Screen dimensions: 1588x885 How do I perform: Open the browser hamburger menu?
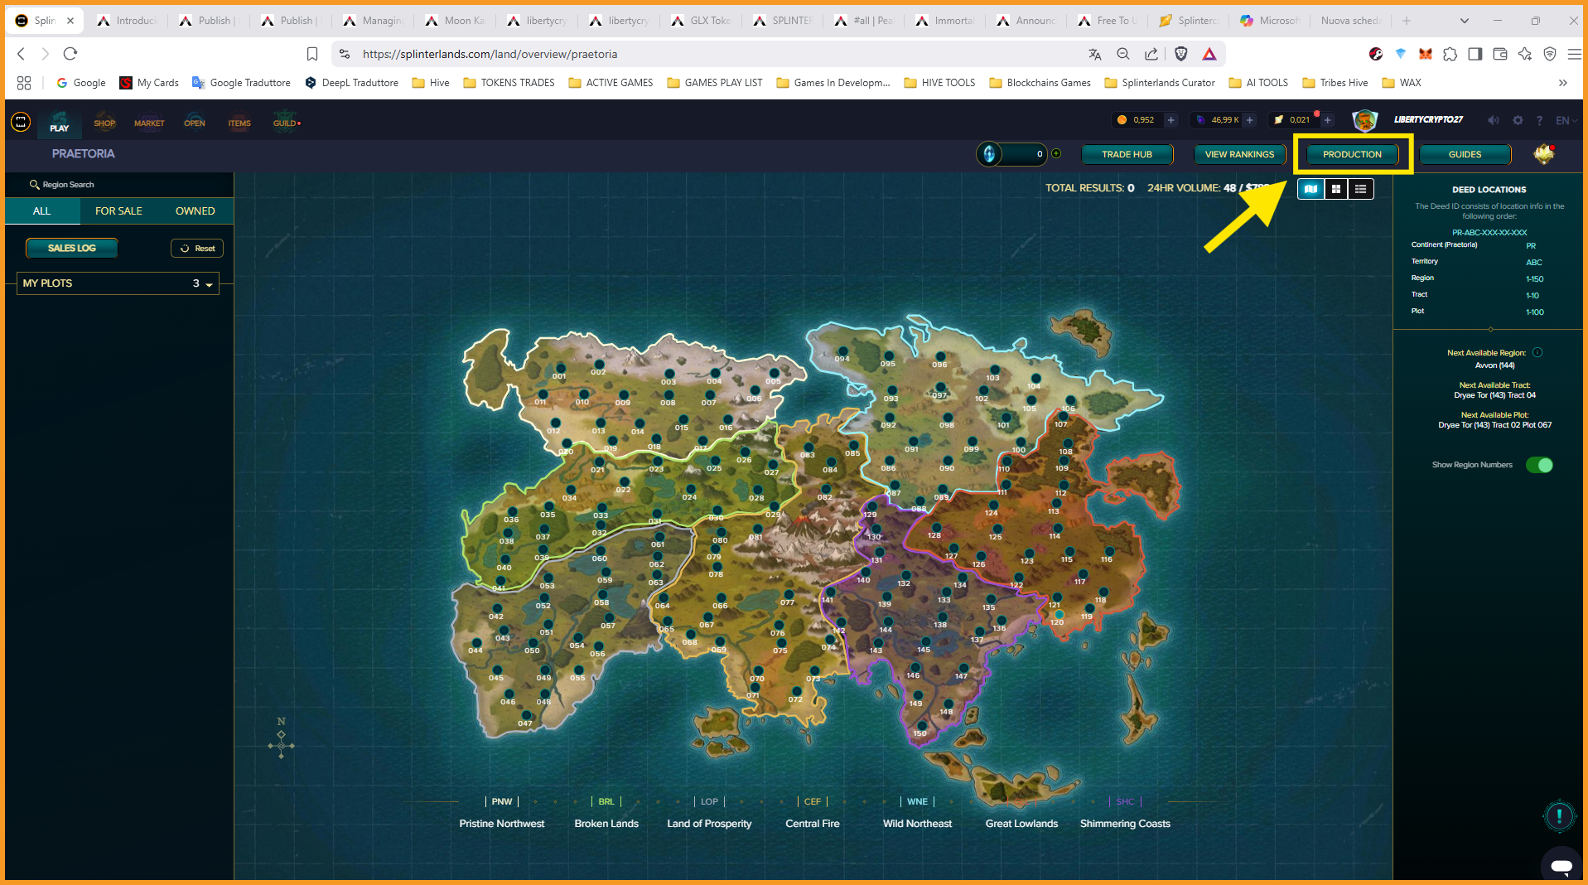(x=1574, y=54)
